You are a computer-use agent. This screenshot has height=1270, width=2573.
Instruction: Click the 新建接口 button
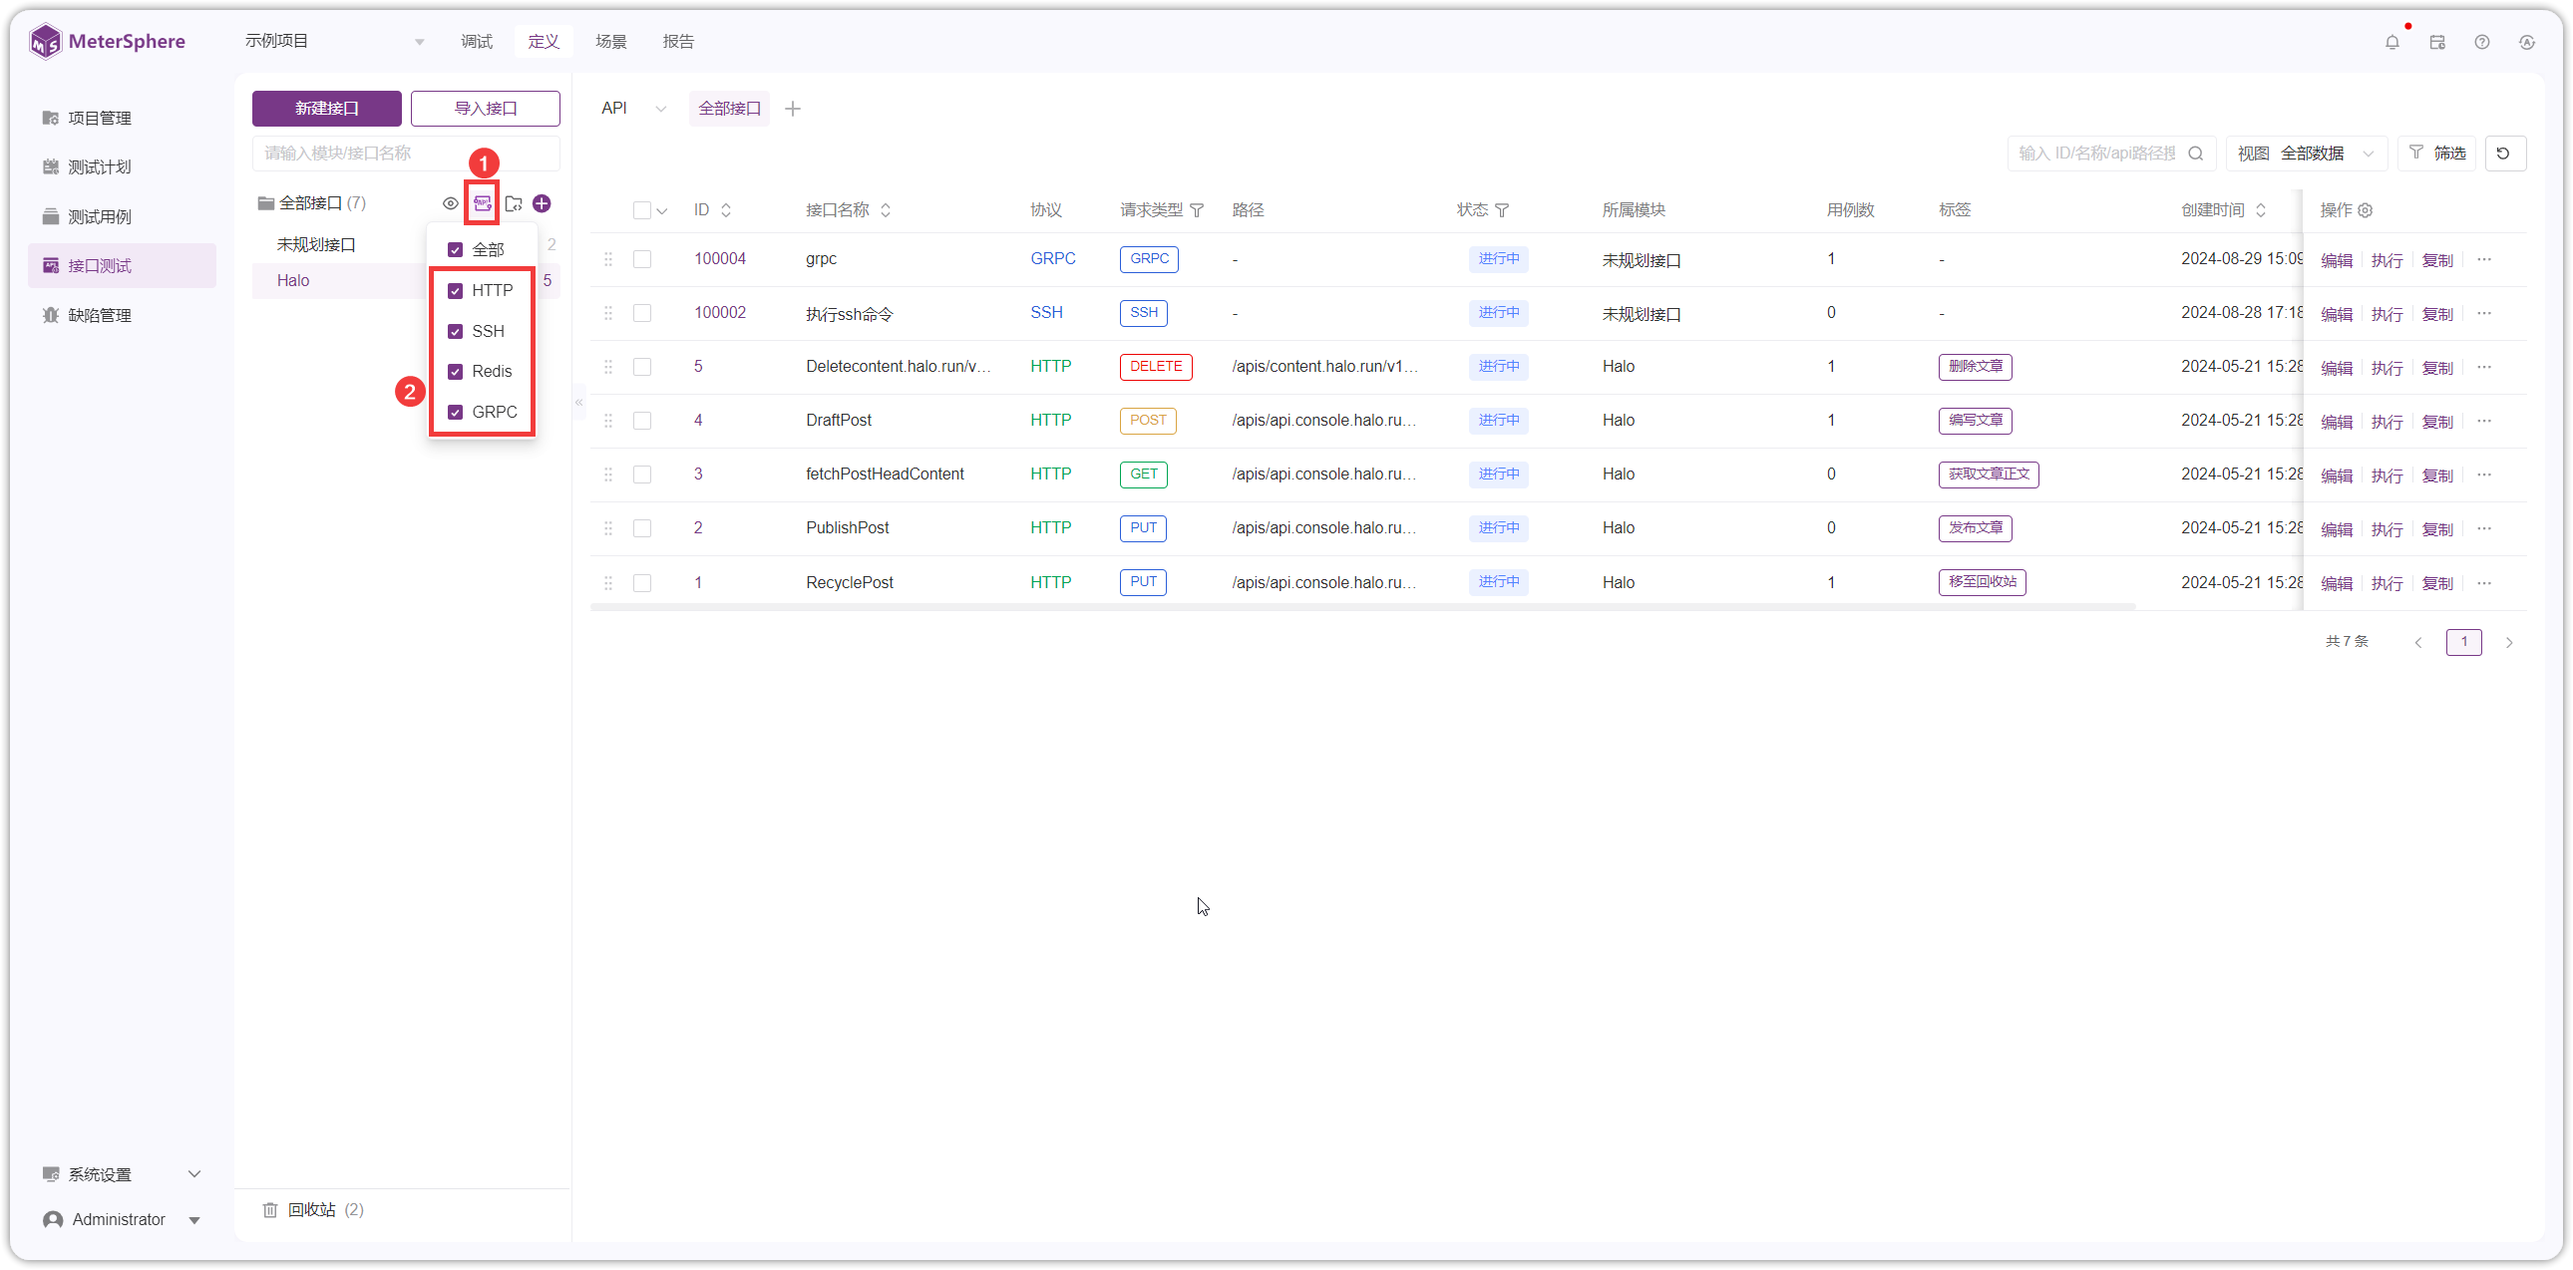tap(327, 109)
